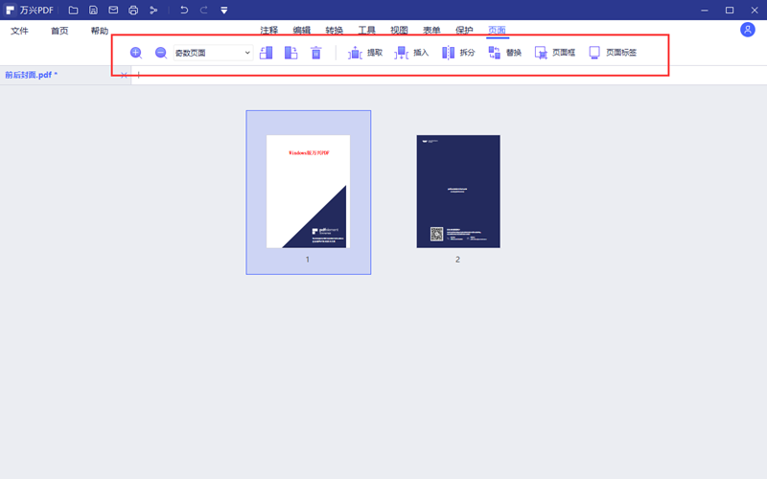Select the page 1 thumbnail
Image resolution: width=767 pixels, height=479 pixels.
308,192
